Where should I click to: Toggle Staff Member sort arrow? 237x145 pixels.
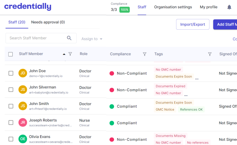click(x=64, y=54)
